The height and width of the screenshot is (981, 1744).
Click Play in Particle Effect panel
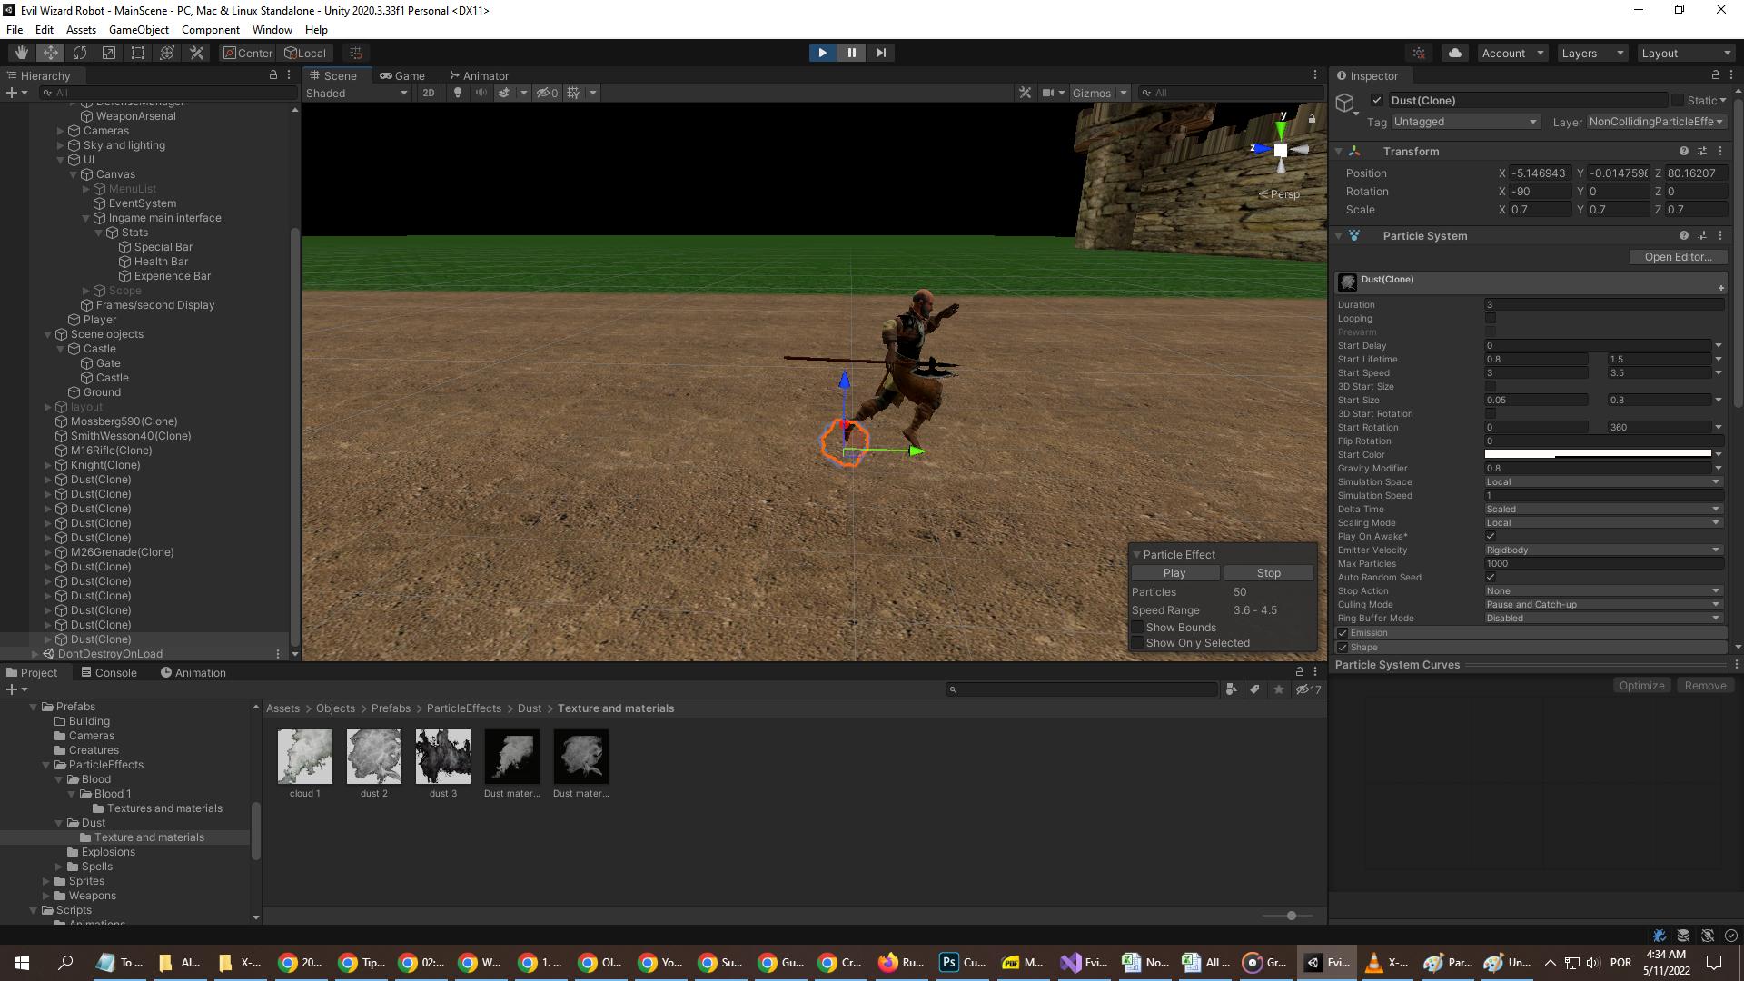1174,573
